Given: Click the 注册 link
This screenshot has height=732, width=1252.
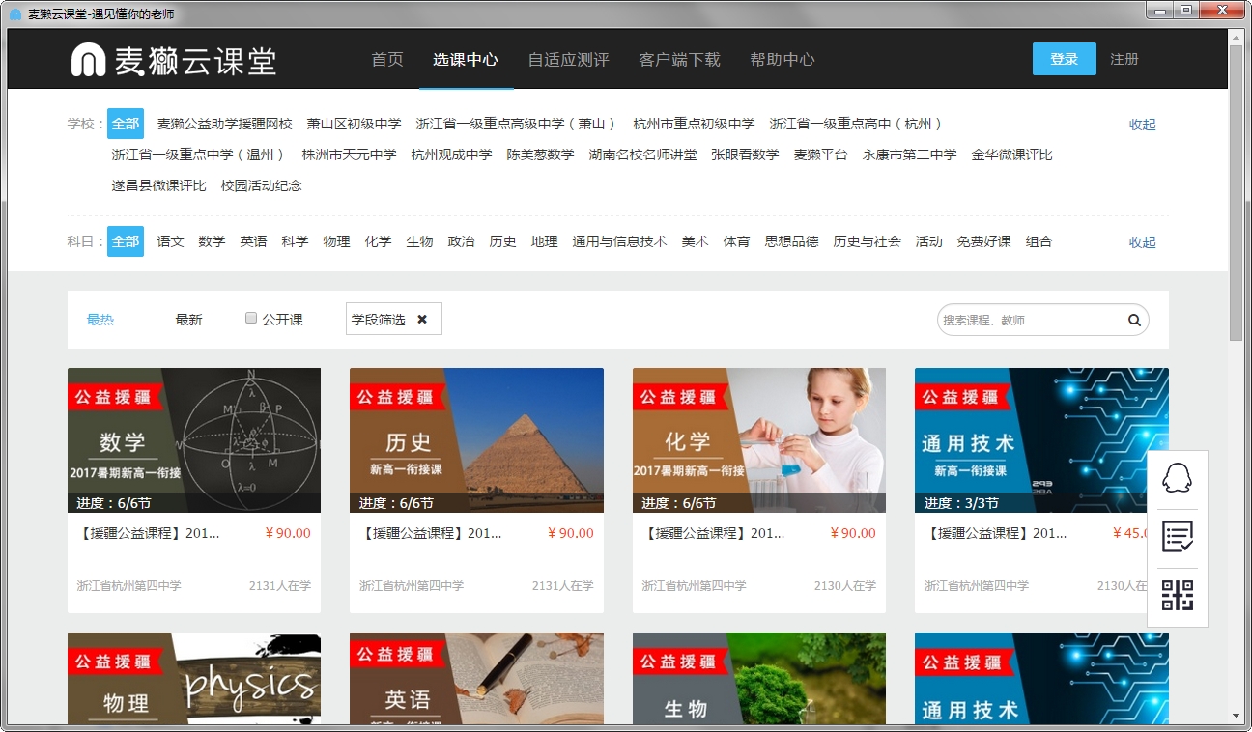Looking at the screenshot, I should pos(1124,59).
